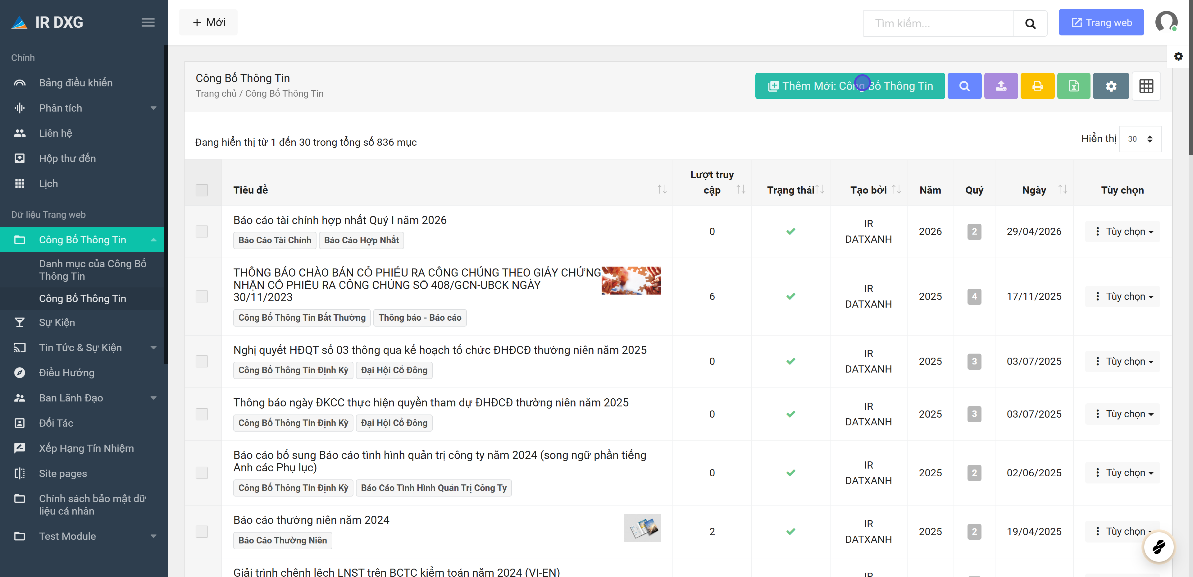Click the purple upload icon button
Image resolution: width=1193 pixels, height=577 pixels.
pos(1001,86)
